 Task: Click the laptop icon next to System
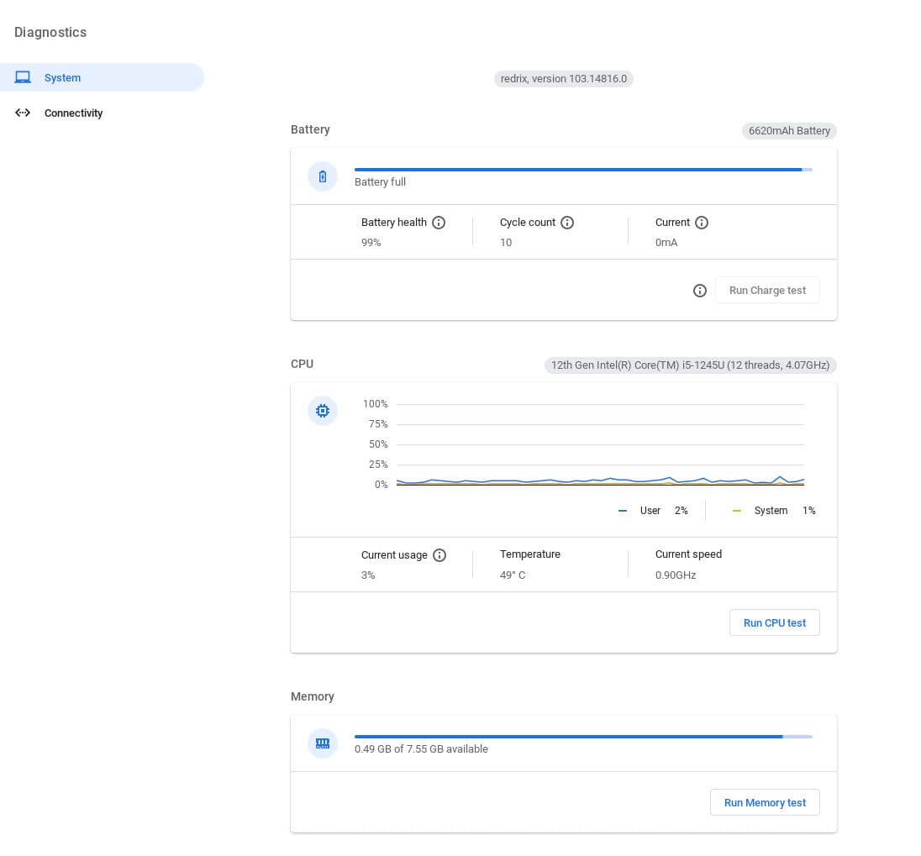23,77
